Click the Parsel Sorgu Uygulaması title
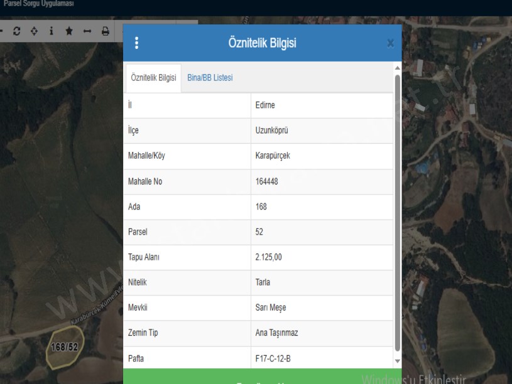This screenshot has width=512, height=384. point(38,4)
